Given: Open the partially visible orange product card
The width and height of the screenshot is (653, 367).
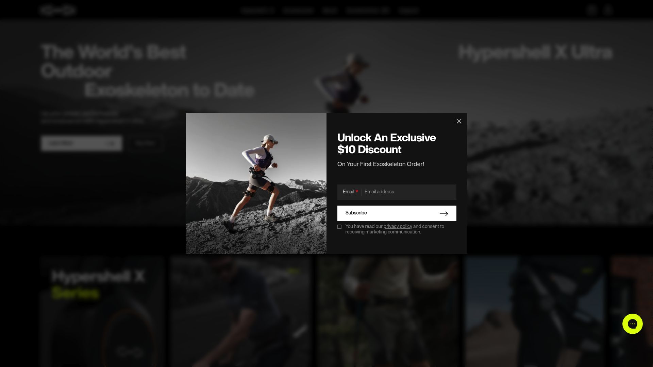Looking at the screenshot, I should 632,312.
